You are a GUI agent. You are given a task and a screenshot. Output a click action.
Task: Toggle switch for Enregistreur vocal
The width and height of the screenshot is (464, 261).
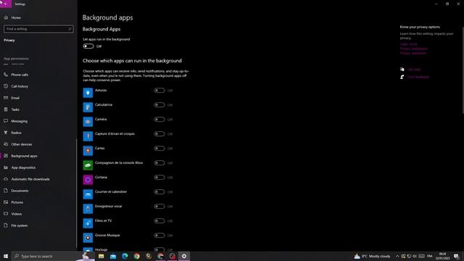[159, 206]
